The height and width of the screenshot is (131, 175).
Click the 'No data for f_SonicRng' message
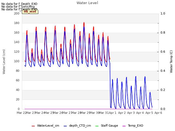tap(18, 7)
